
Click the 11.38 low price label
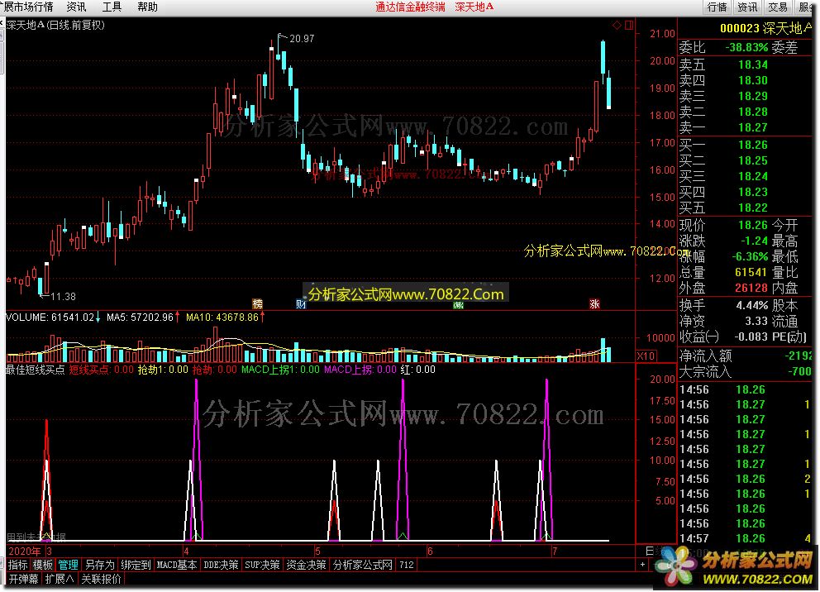tap(64, 297)
